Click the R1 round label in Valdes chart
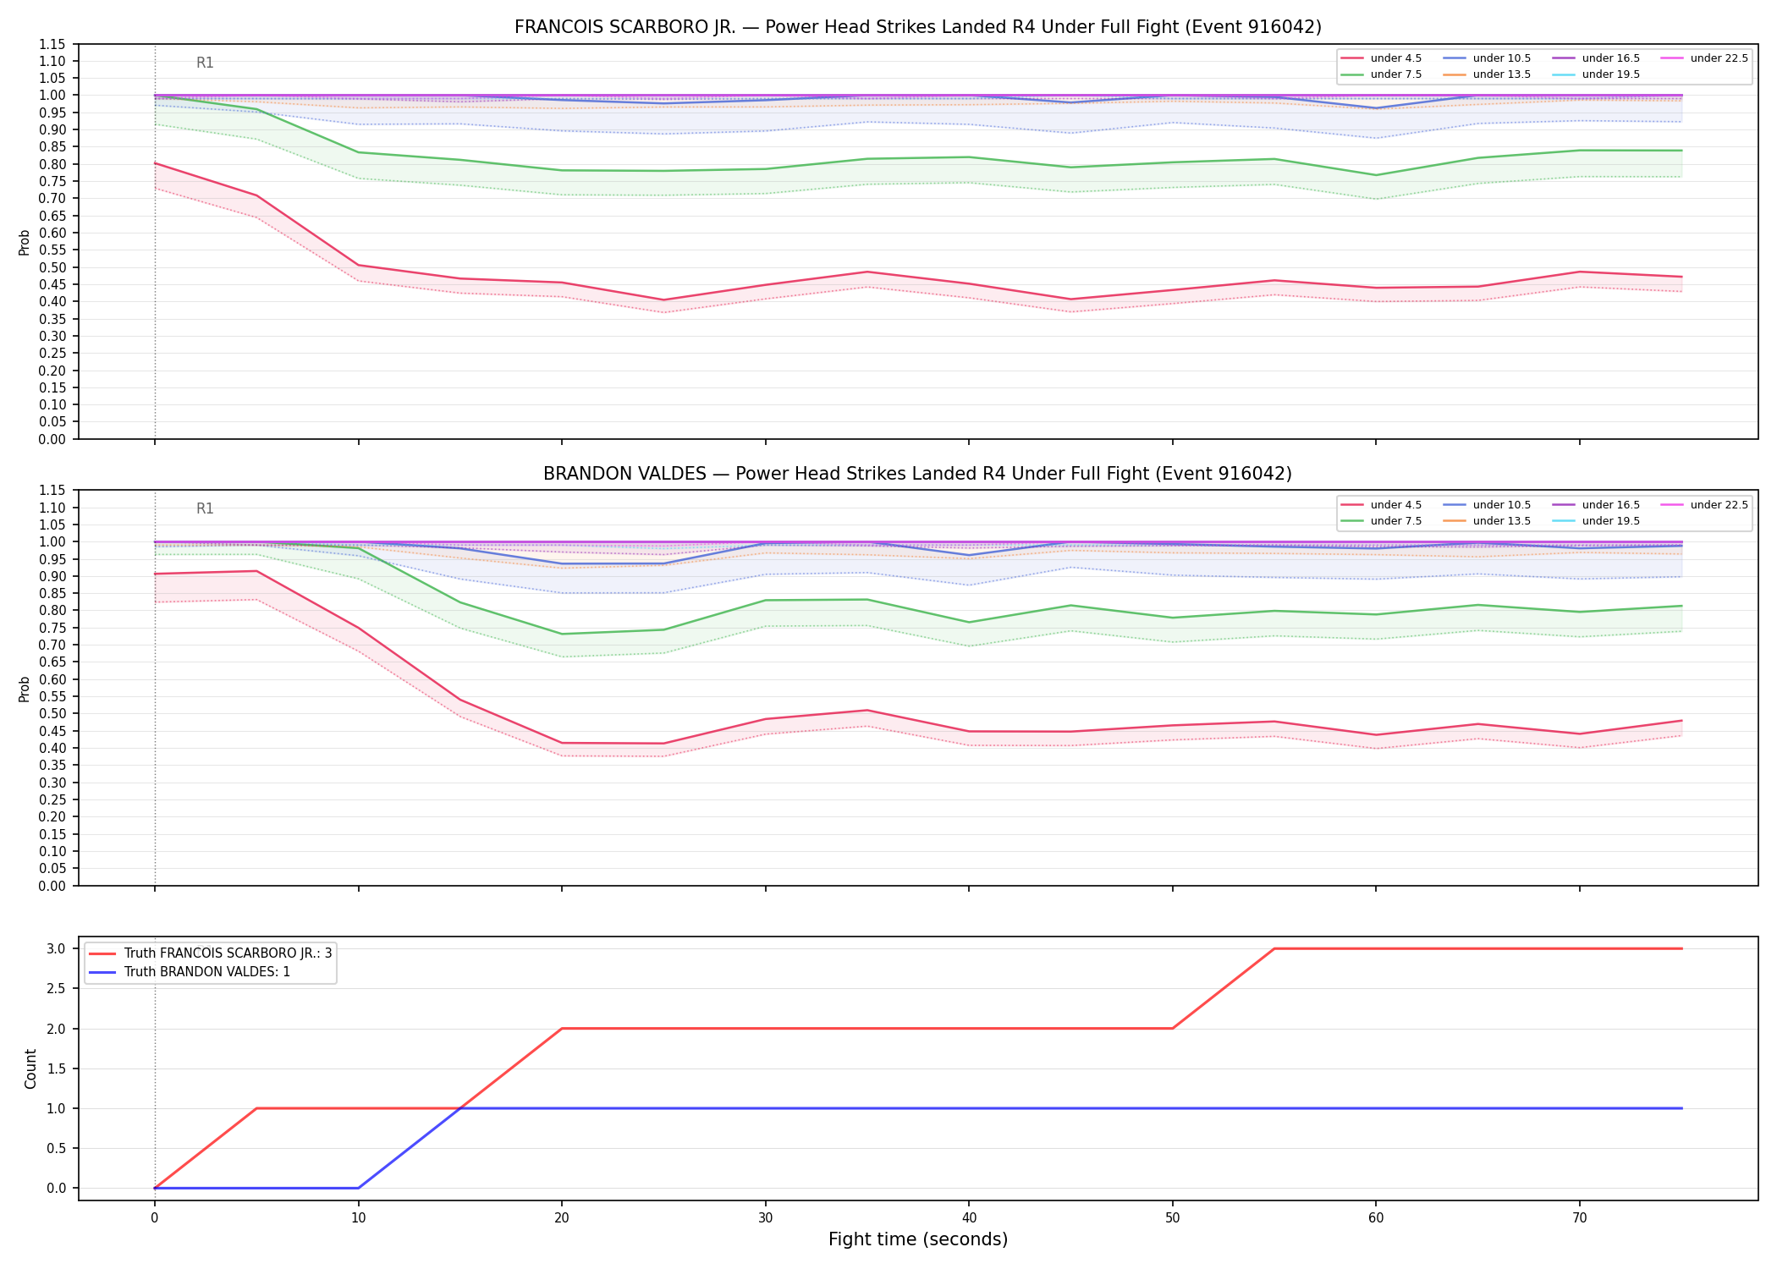Screen dimensions: 1777x1269 tap(205, 508)
